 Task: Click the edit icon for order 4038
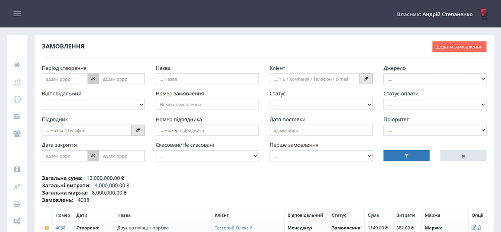click(x=474, y=228)
